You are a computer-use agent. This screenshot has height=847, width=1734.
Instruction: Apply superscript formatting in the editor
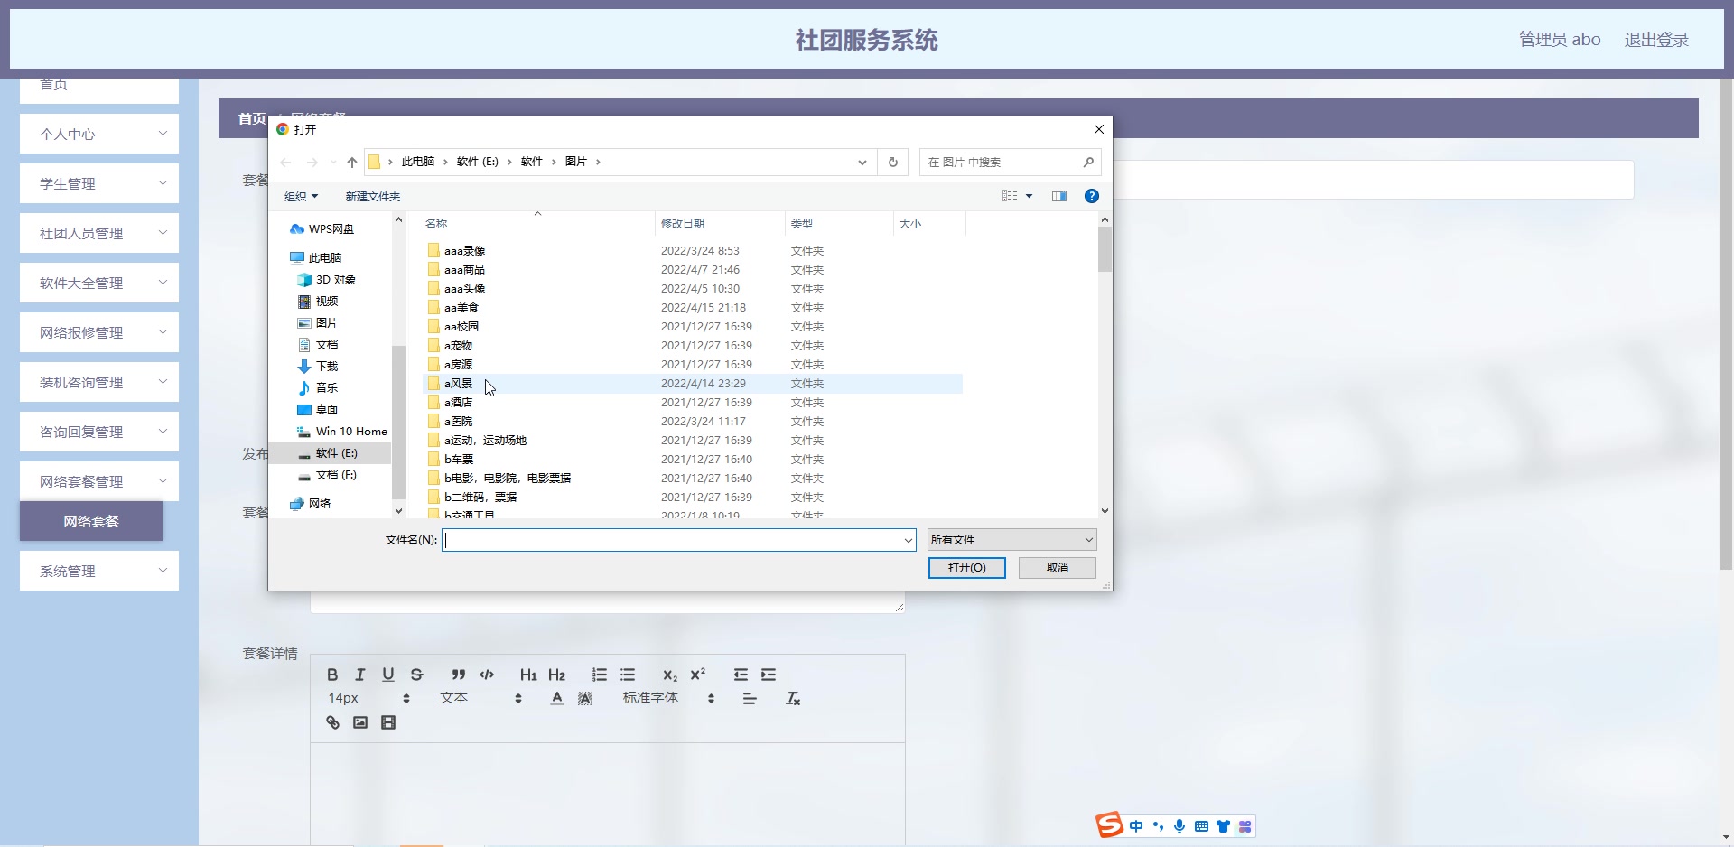click(x=698, y=675)
